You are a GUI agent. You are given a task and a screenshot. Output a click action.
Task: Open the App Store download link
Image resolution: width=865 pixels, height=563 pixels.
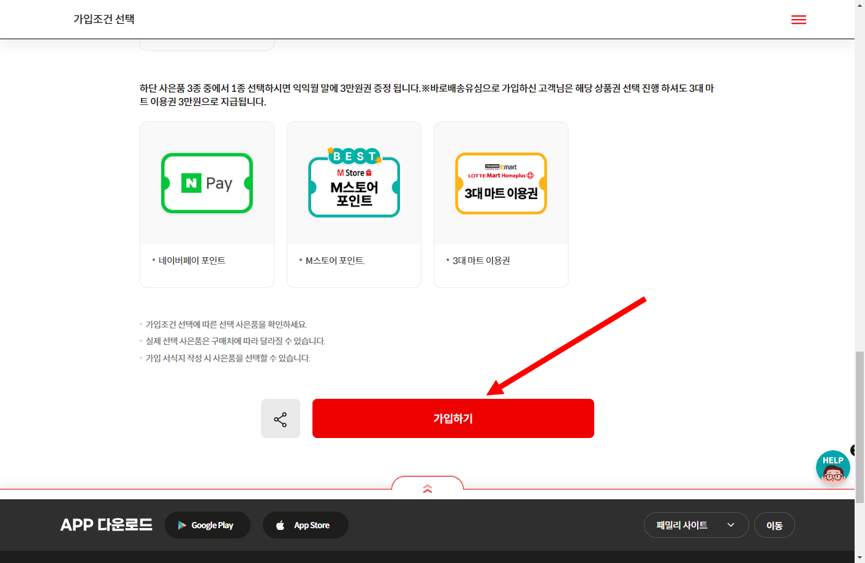coord(306,525)
